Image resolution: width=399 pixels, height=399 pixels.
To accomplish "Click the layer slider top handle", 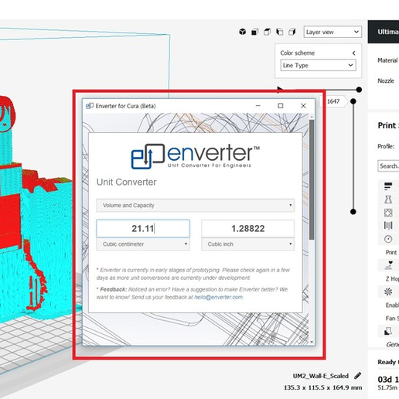I will point(353,101).
